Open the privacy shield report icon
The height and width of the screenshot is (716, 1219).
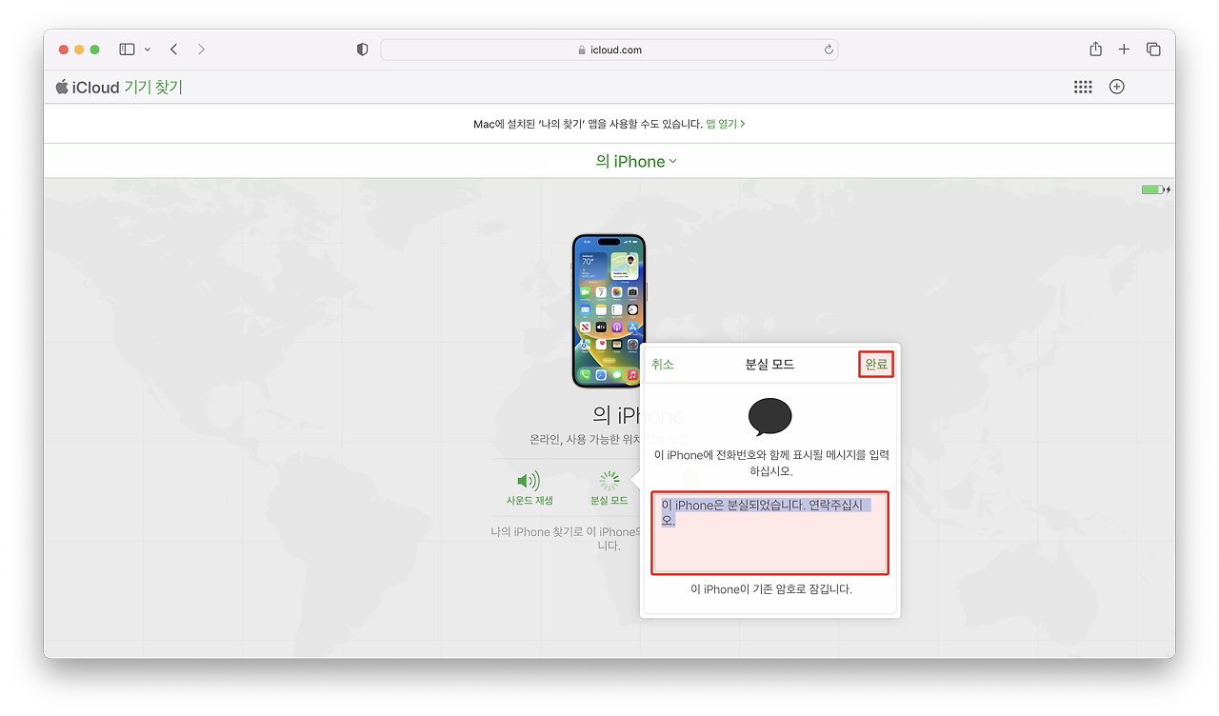tap(362, 50)
